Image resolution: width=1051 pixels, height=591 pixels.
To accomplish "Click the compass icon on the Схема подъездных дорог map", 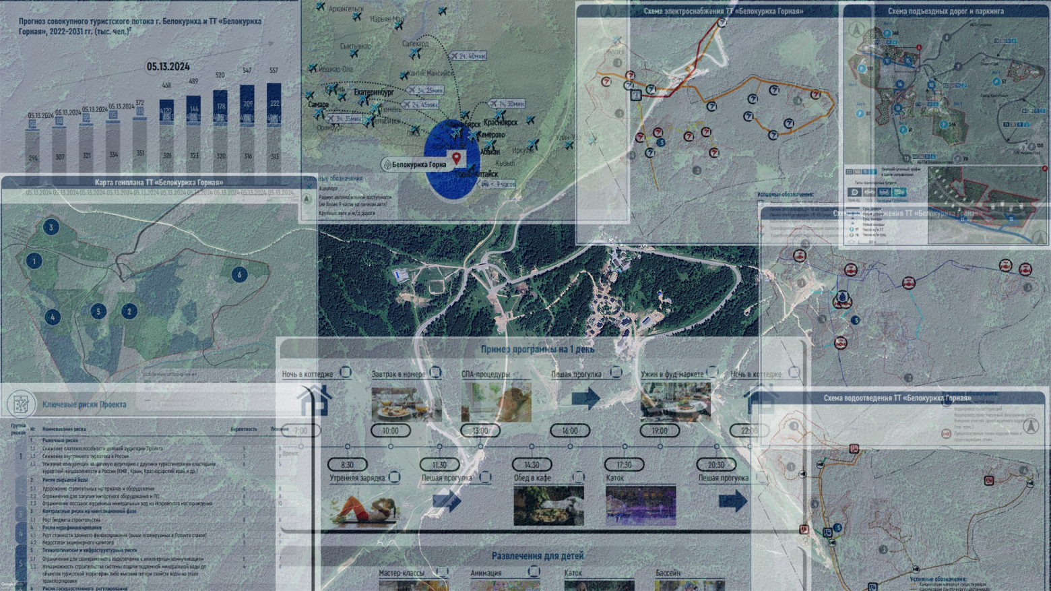I will [856, 30].
